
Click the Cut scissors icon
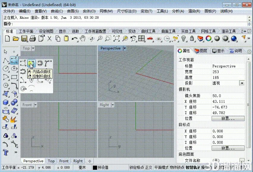(x=49, y=39)
